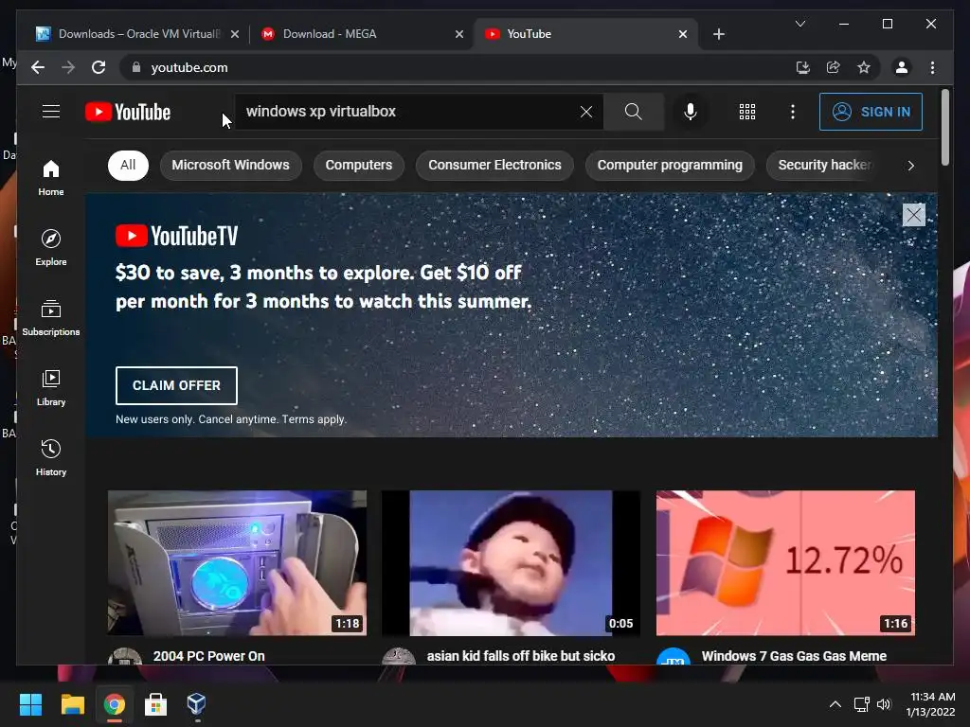Click the 2004 PC Power On title
The image size is (970, 727).
[208, 656]
